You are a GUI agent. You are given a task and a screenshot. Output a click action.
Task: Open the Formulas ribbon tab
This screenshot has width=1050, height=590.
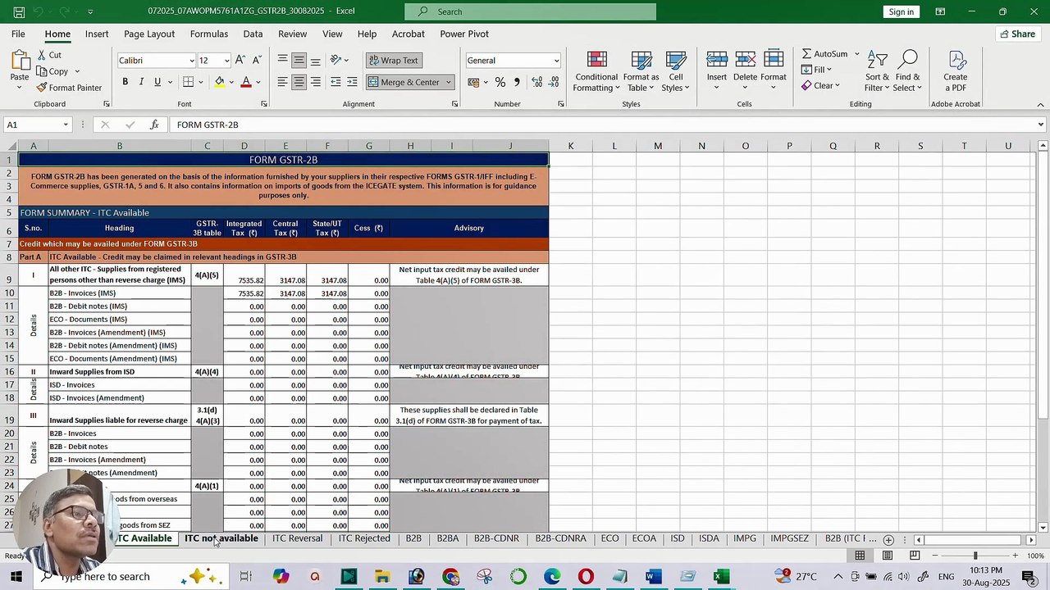[x=209, y=34]
